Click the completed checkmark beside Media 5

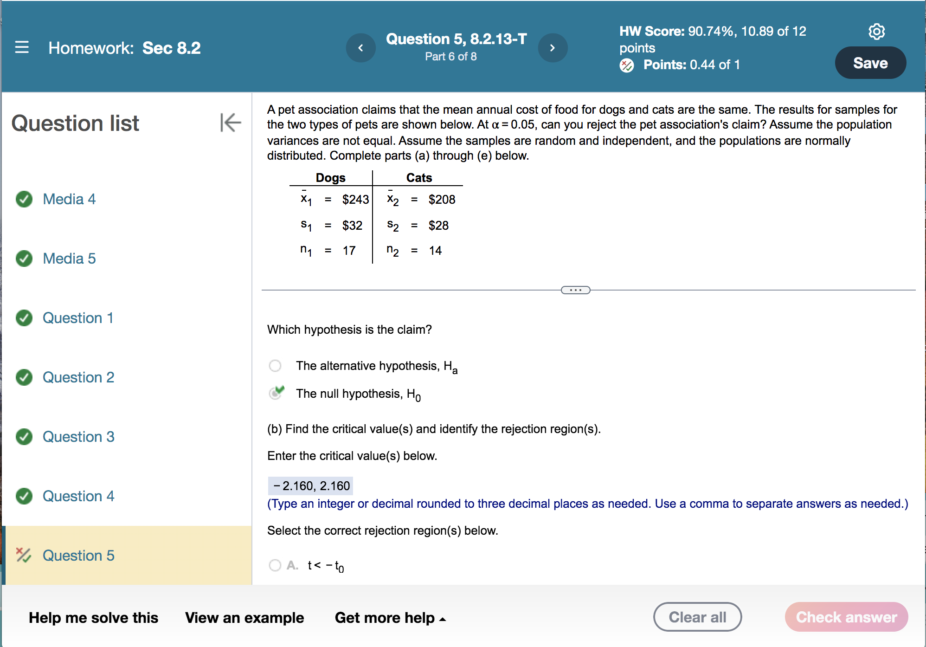click(24, 259)
